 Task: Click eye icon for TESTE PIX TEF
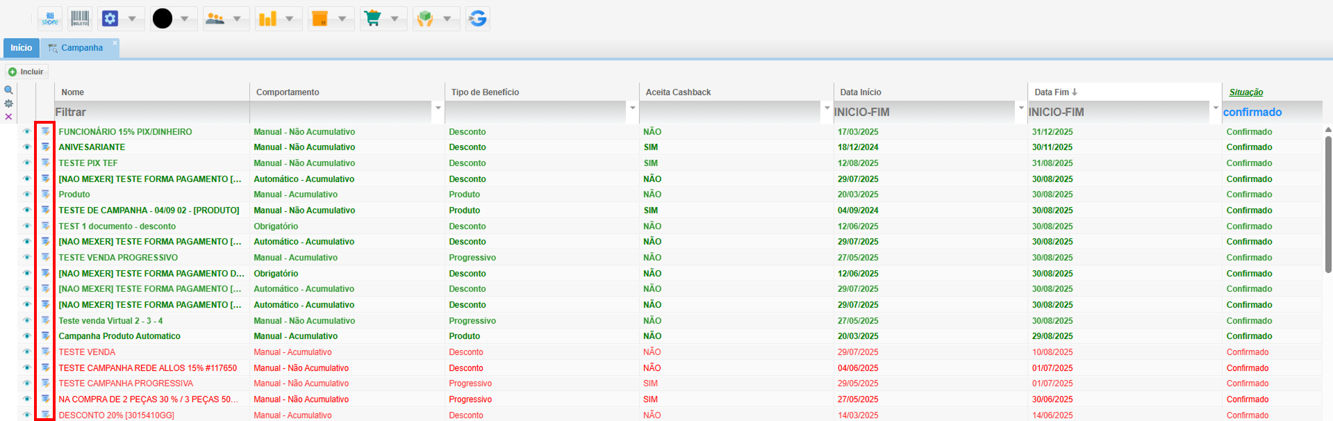point(27,163)
